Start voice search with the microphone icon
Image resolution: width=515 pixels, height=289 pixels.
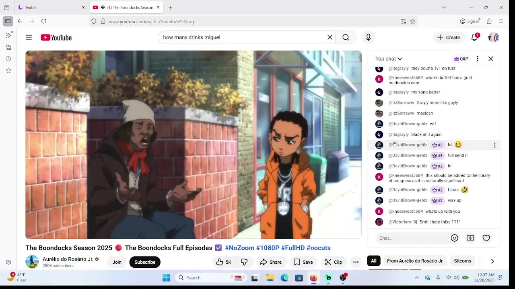click(x=368, y=37)
